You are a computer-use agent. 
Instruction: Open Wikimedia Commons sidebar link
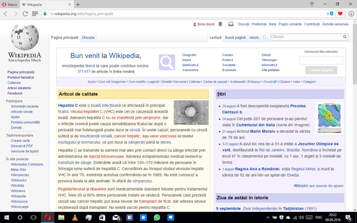tap(27, 164)
